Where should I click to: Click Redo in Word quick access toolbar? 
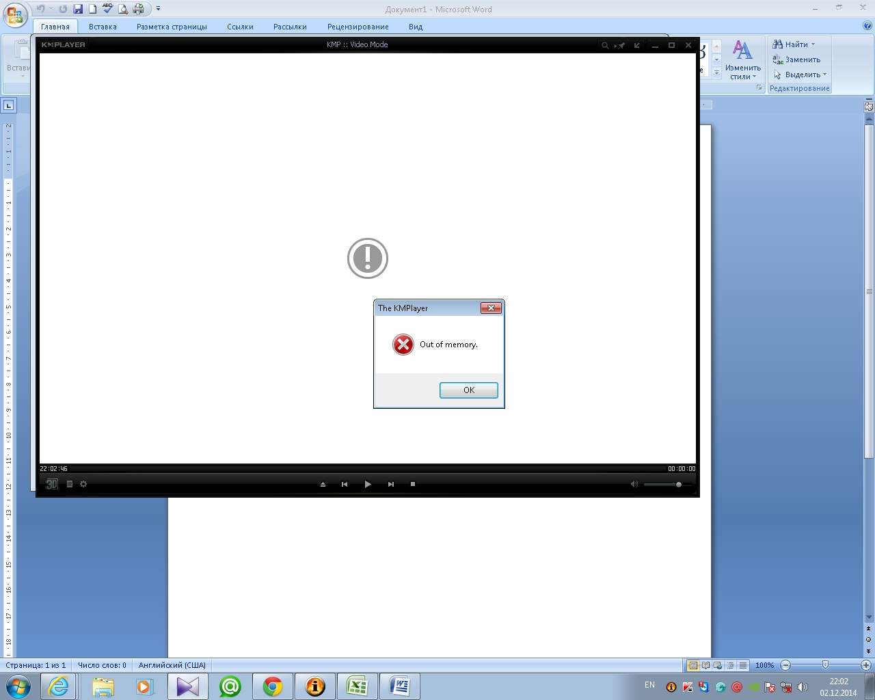coord(64,9)
